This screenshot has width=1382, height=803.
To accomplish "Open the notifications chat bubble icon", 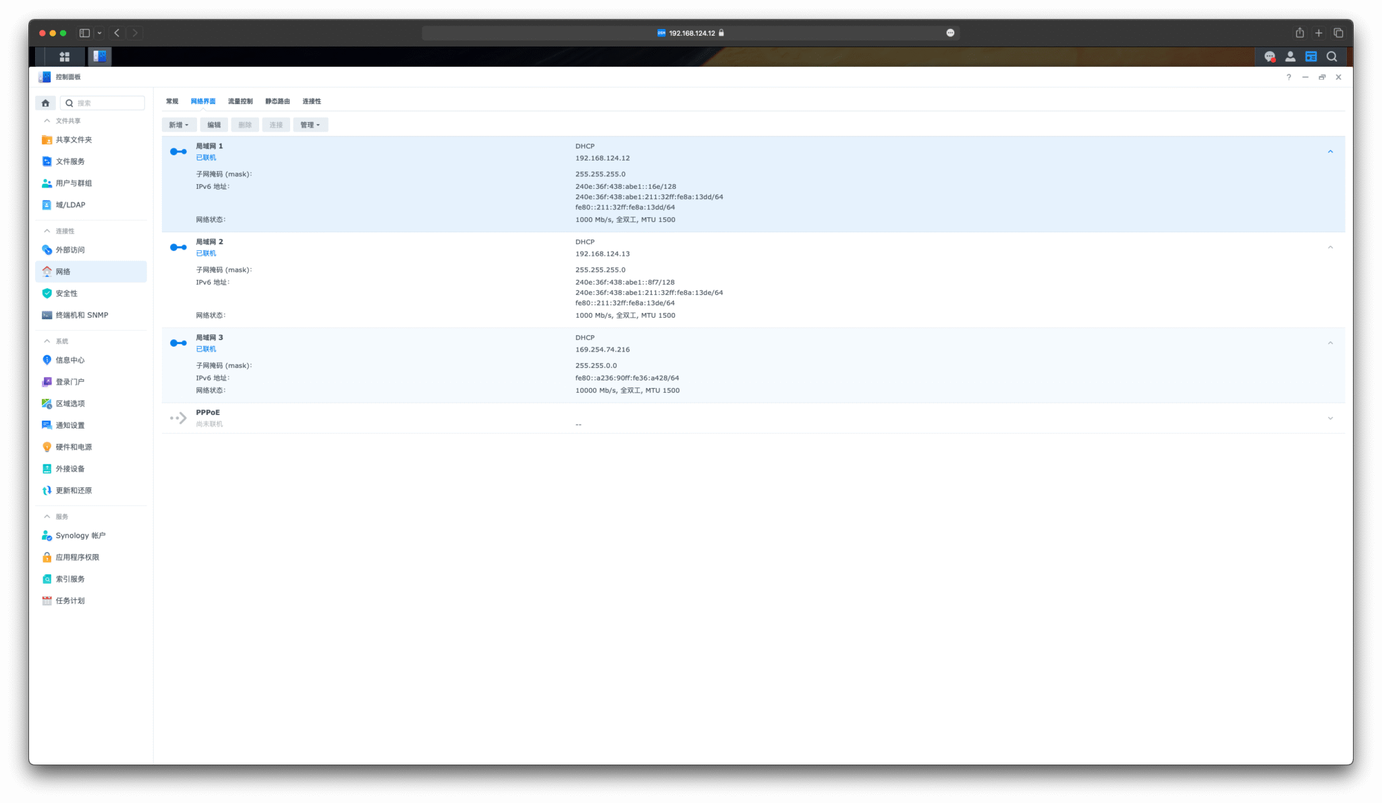I will click(x=1269, y=57).
